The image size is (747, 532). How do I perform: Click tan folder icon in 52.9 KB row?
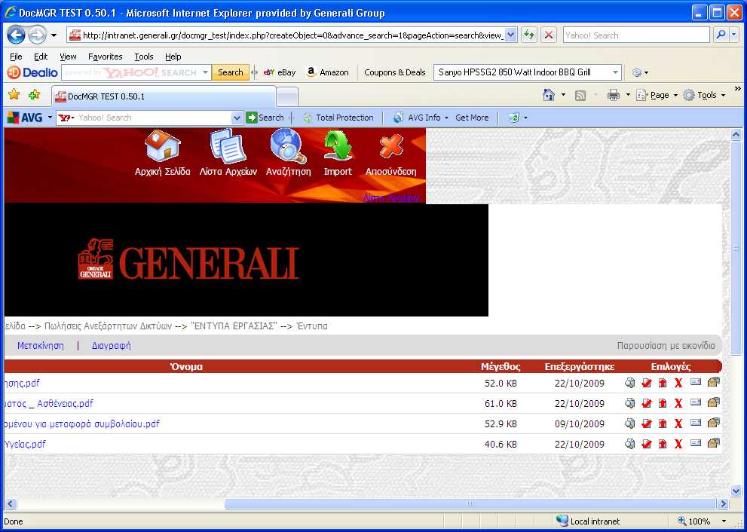pyautogui.click(x=713, y=423)
